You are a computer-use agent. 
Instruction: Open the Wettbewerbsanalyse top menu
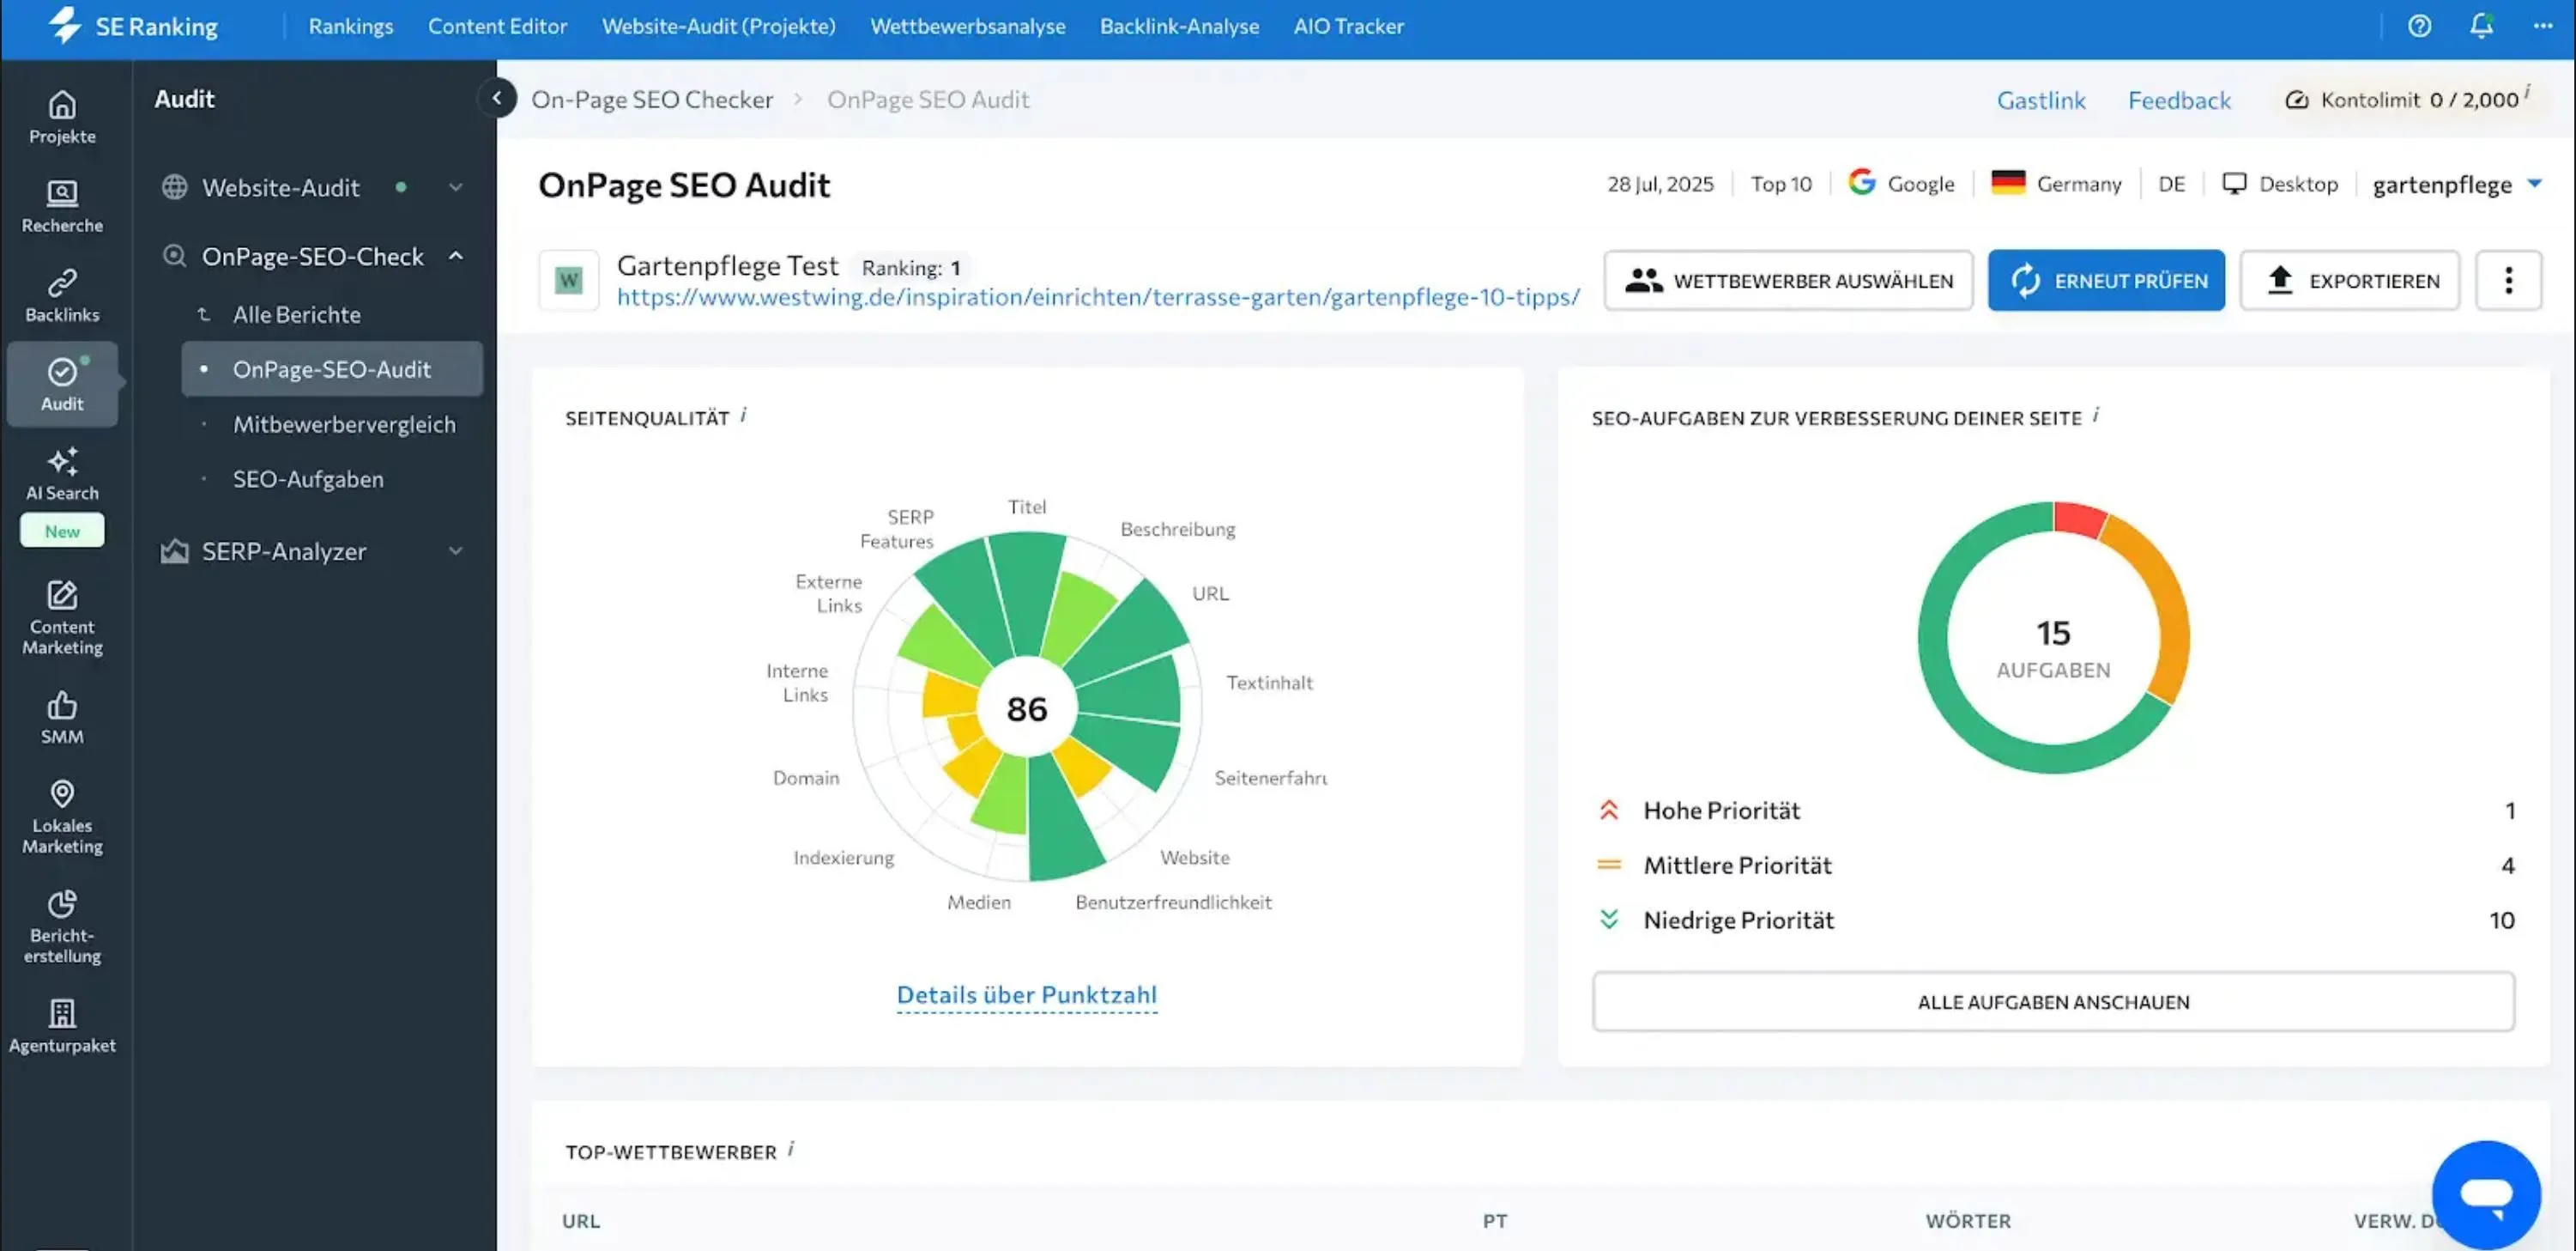pyautogui.click(x=967, y=26)
